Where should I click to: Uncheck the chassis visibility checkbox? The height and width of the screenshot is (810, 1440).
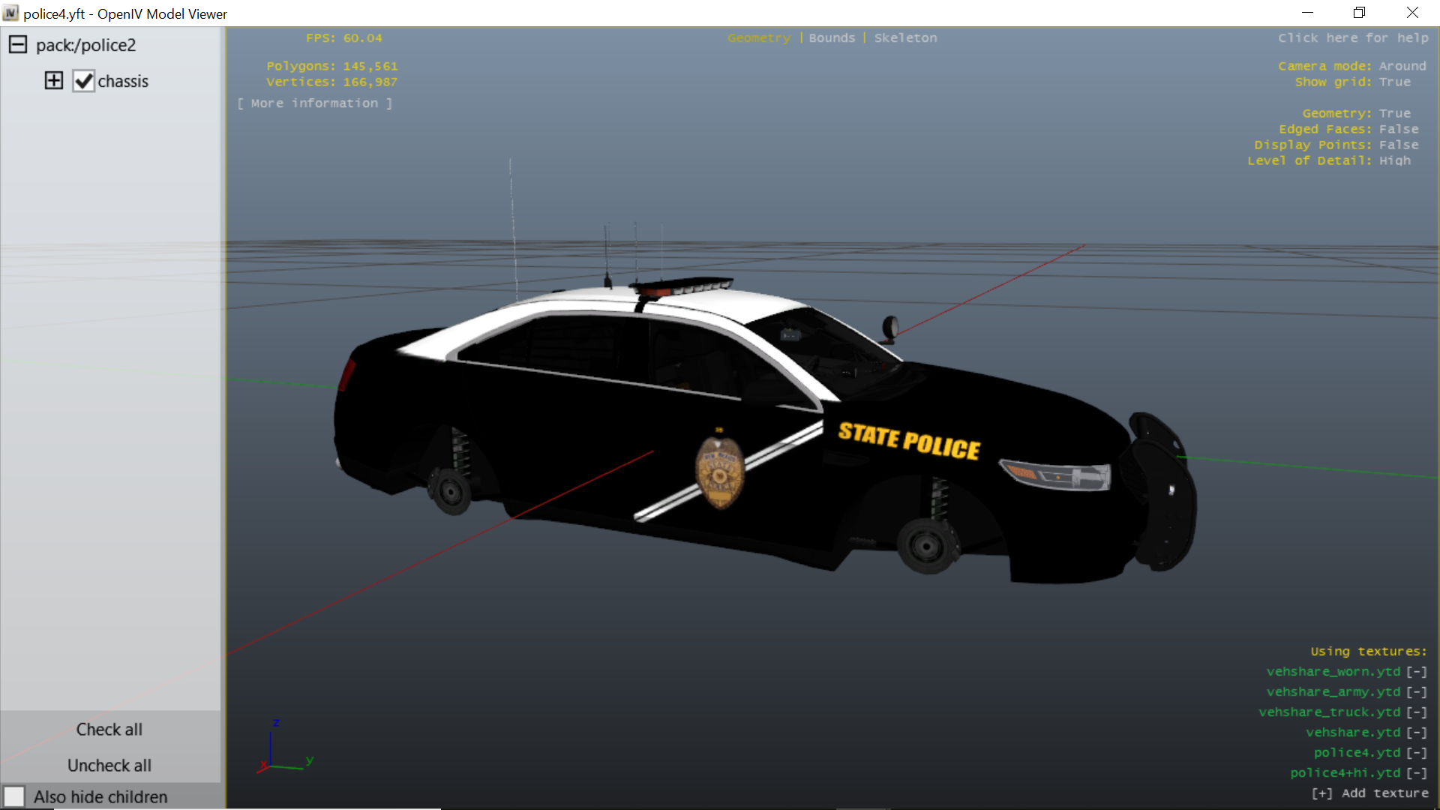pos(83,81)
